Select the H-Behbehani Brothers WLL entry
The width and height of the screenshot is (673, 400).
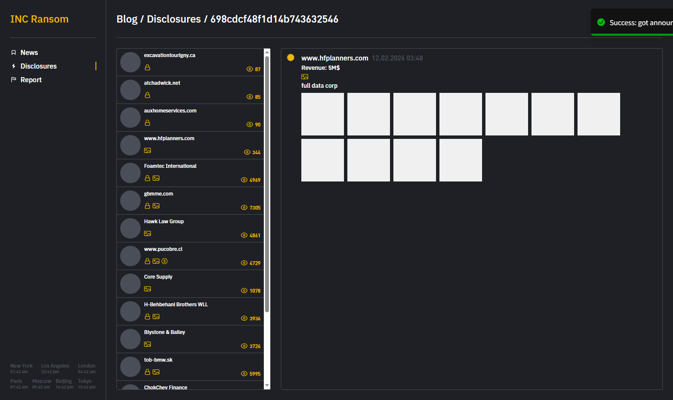pos(176,305)
